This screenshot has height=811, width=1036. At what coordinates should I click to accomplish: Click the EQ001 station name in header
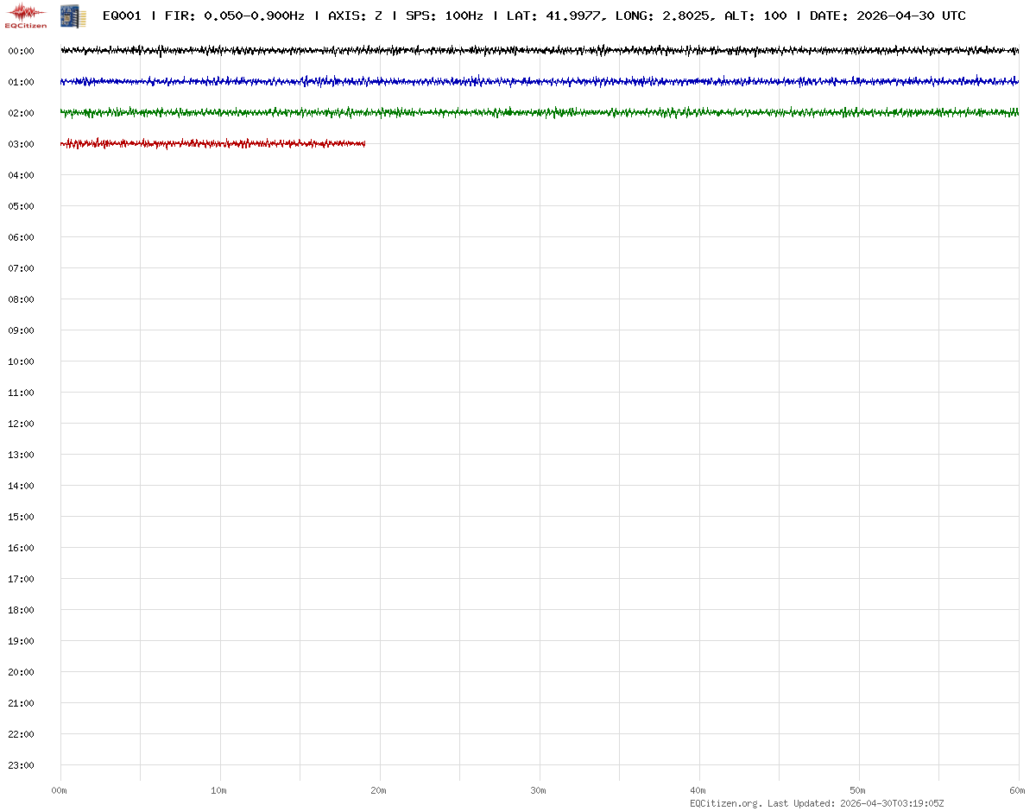122,16
